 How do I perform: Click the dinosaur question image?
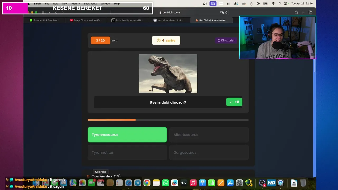coord(168,73)
